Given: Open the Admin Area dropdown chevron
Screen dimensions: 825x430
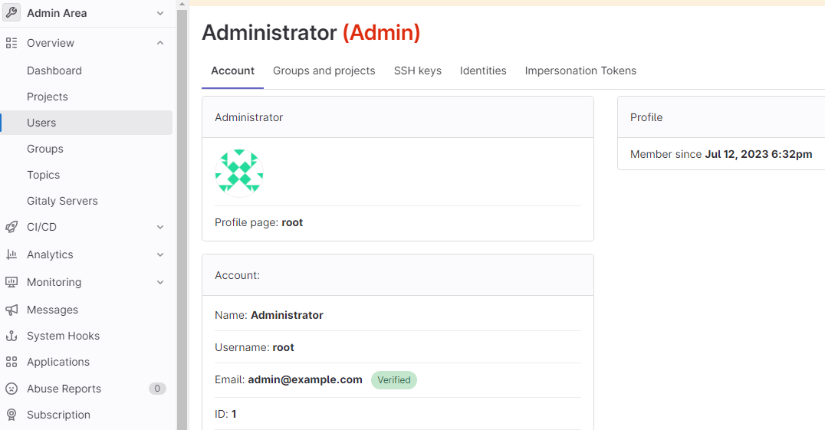Looking at the screenshot, I should tap(160, 13).
